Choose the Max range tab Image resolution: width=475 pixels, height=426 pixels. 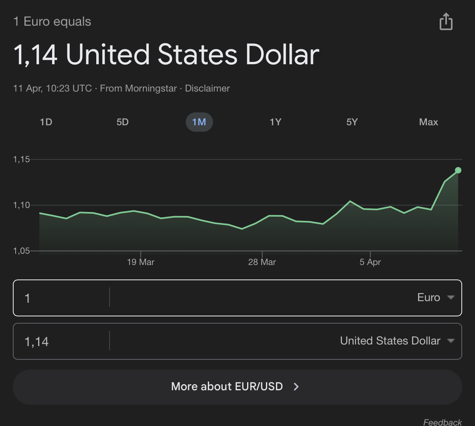click(x=428, y=122)
